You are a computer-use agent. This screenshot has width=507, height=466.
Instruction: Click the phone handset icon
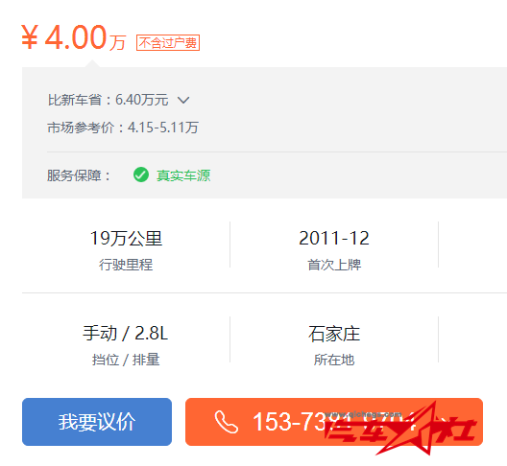(x=227, y=422)
